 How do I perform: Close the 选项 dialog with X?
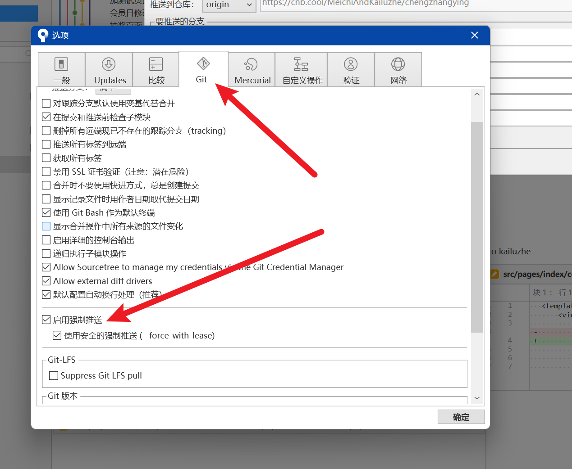coord(475,35)
